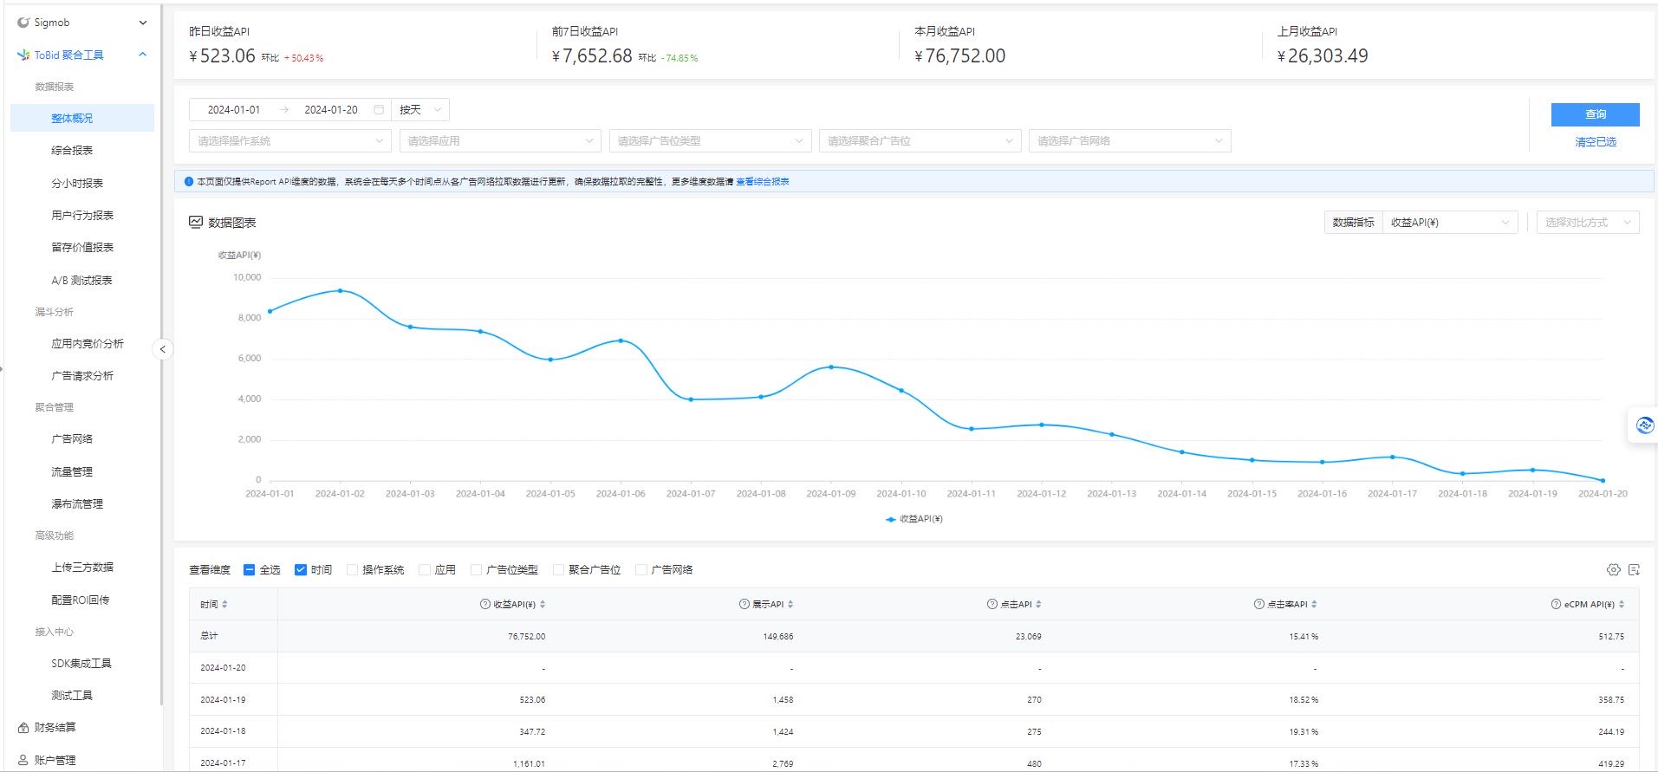Open SDK集成工具 in the sidebar
1658x772 pixels.
click(81, 664)
